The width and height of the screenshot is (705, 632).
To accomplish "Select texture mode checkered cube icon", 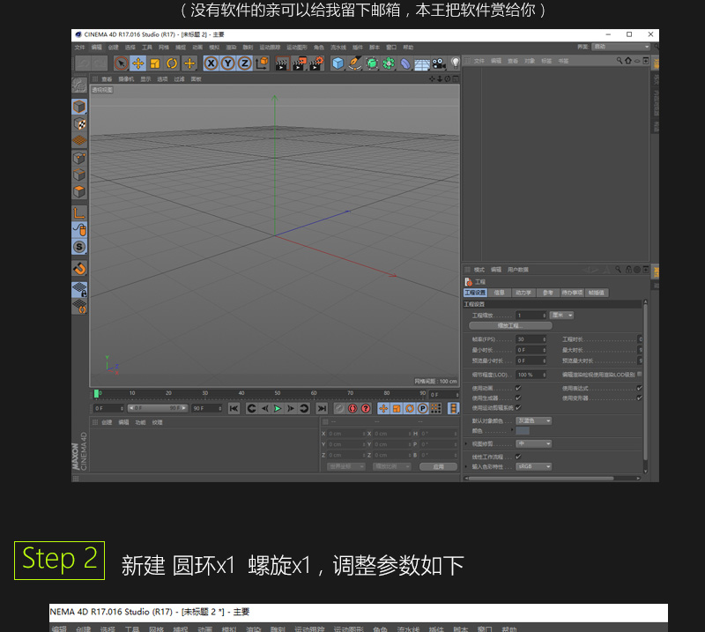I will click(79, 123).
